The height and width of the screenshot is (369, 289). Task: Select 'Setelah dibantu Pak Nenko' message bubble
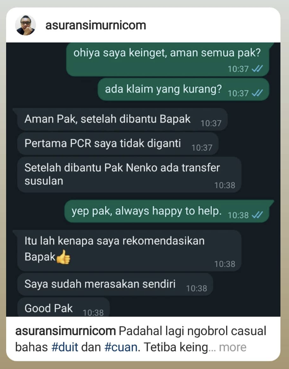click(129, 175)
